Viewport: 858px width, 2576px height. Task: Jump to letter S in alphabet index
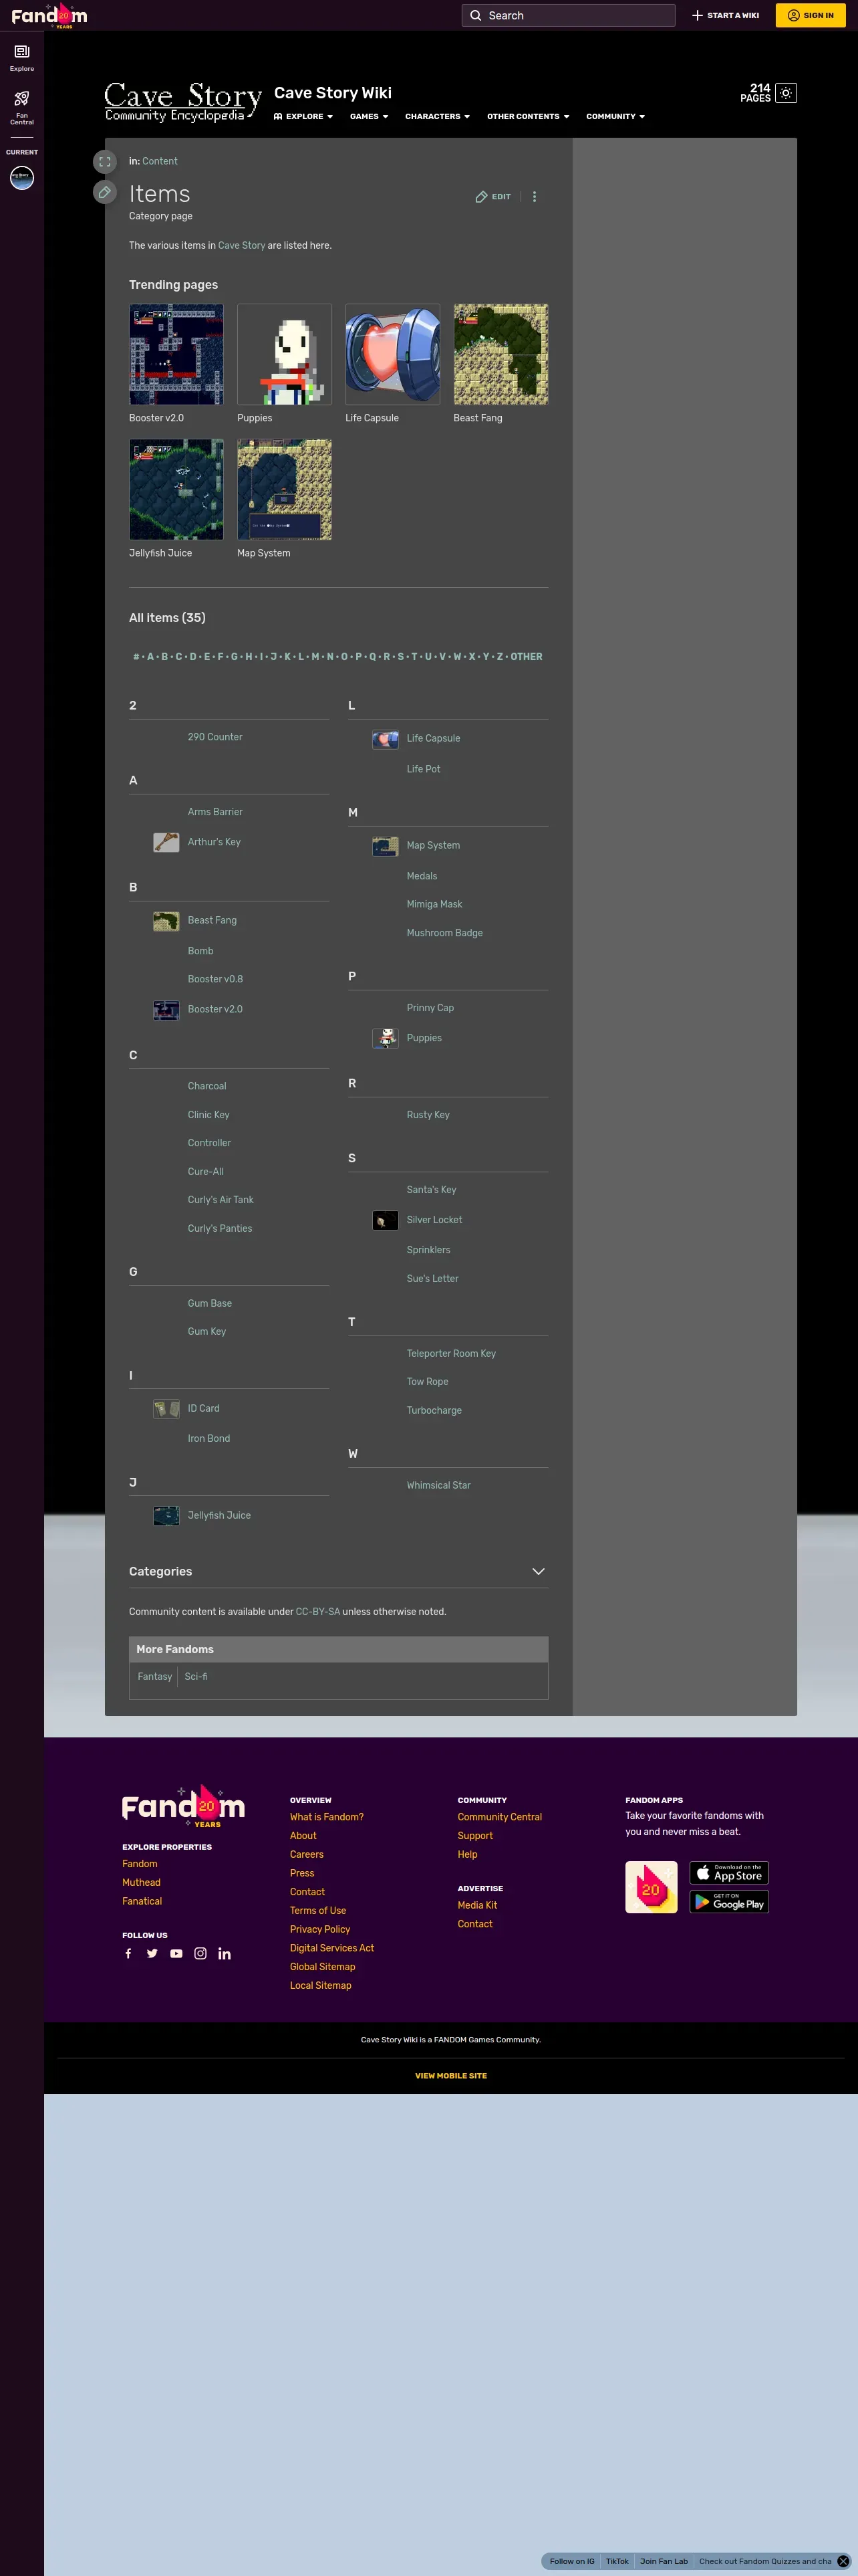click(400, 657)
